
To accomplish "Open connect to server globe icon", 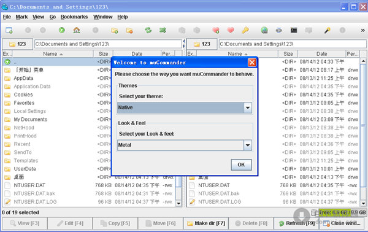I will pos(264,30).
